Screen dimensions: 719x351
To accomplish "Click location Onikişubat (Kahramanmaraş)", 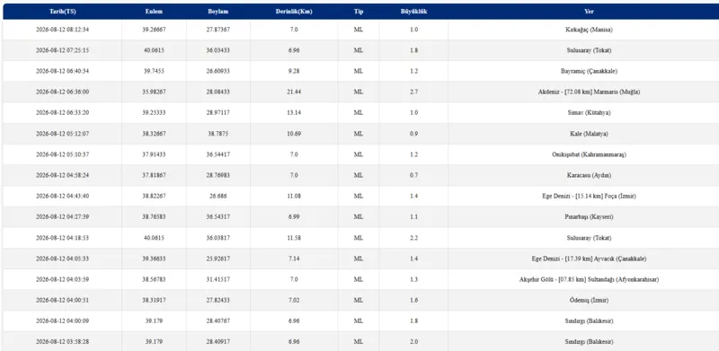I will point(590,154).
